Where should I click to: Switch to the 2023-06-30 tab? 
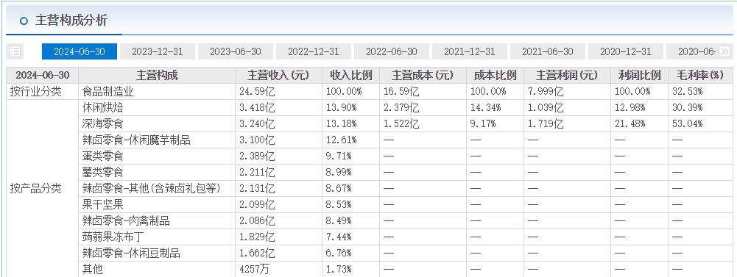coord(236,51)
